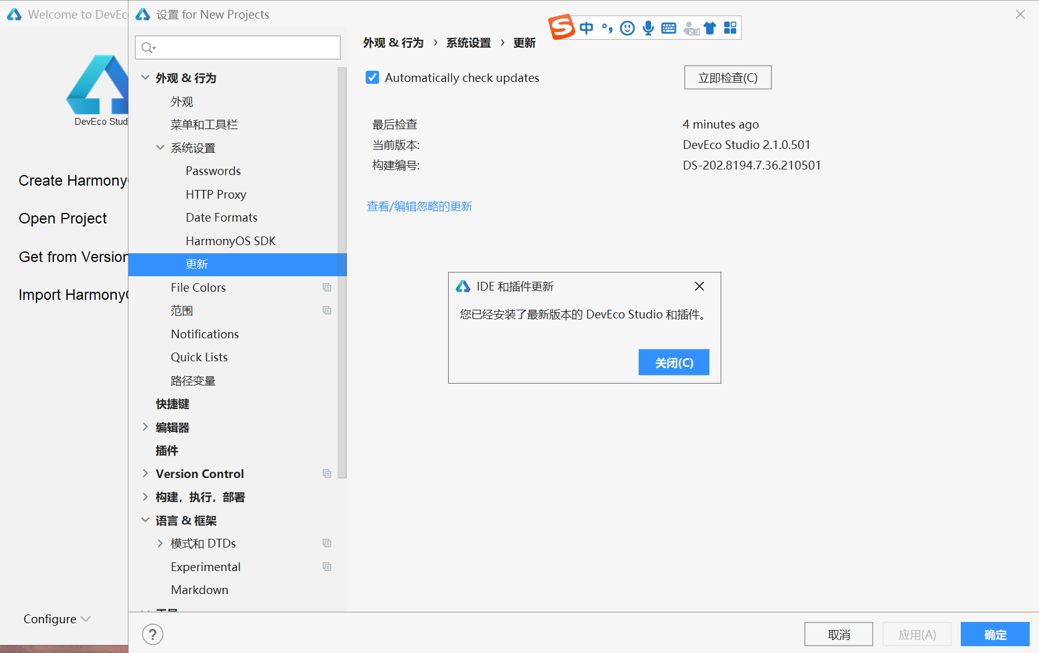Collapse the 语言 & 框架 section
This screenshot has width=1039, height=653.
(x=145, y=520)
